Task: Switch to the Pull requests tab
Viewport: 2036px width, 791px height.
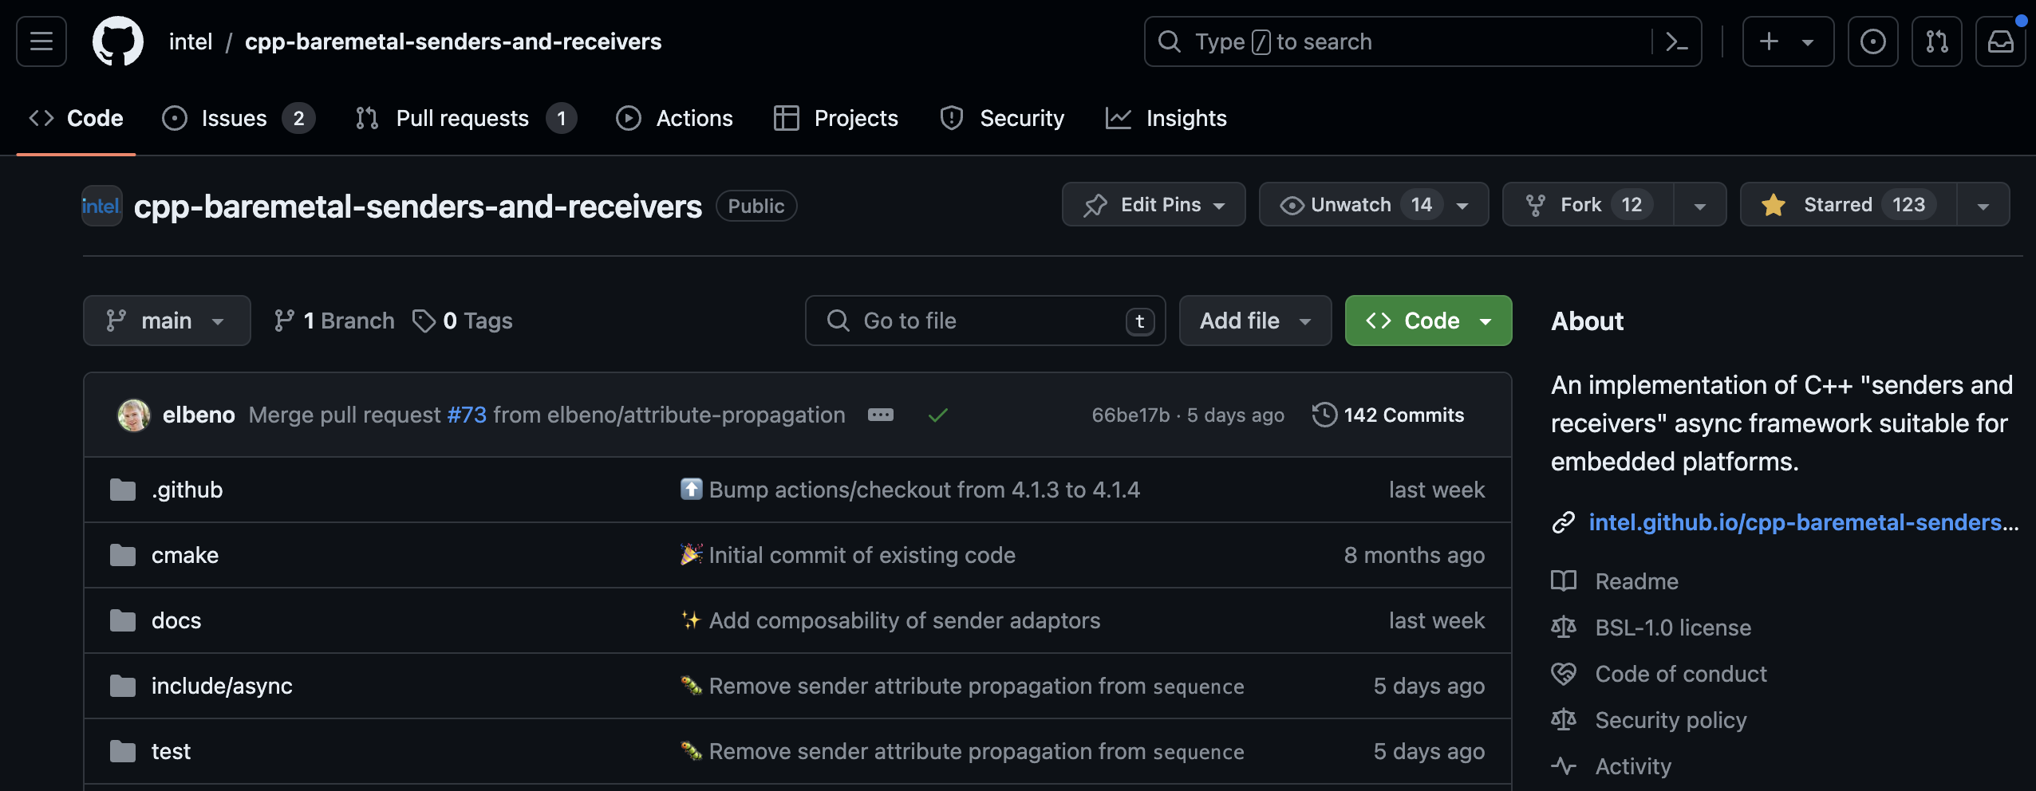Action: [x=466, y=118]
